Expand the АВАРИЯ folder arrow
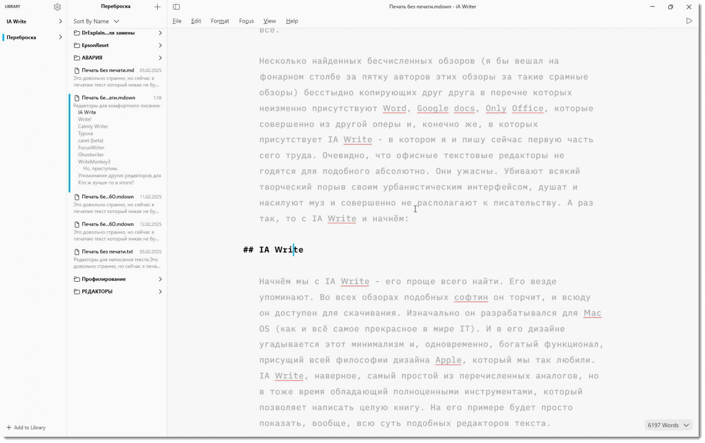The image size is (705, 443). [160, 58]
